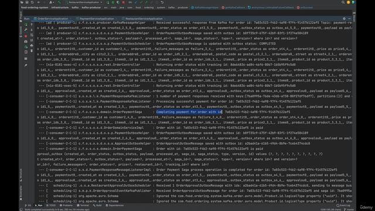Image resolution: width=375 pixels, height=211 pixels.
Task: Click the Git commit checkmark icon
Action: pos(141,2)
